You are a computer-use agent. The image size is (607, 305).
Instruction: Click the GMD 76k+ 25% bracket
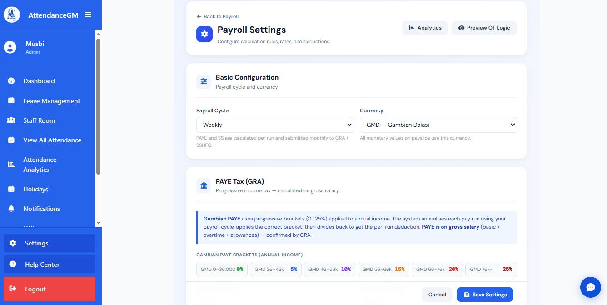click(x=491, y=269)
